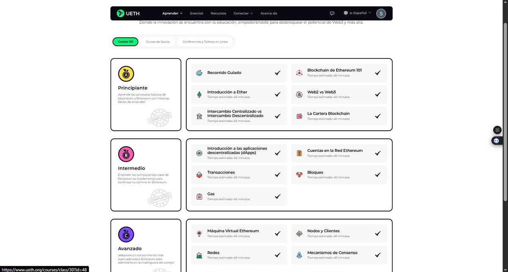Click the UETH logo icon
This screenshot has height=272, width=508.
coord(120,13)
